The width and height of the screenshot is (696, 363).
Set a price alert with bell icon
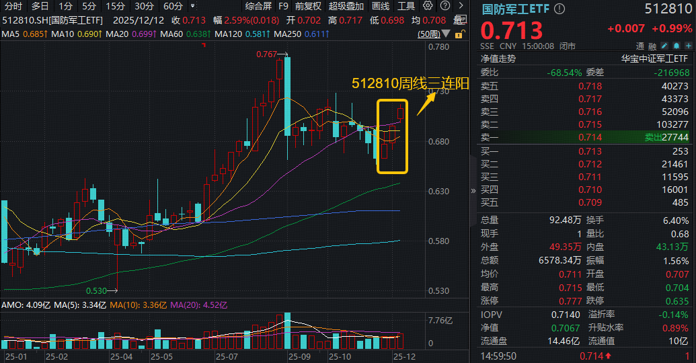pyautogui.click(x=677, y=46)
